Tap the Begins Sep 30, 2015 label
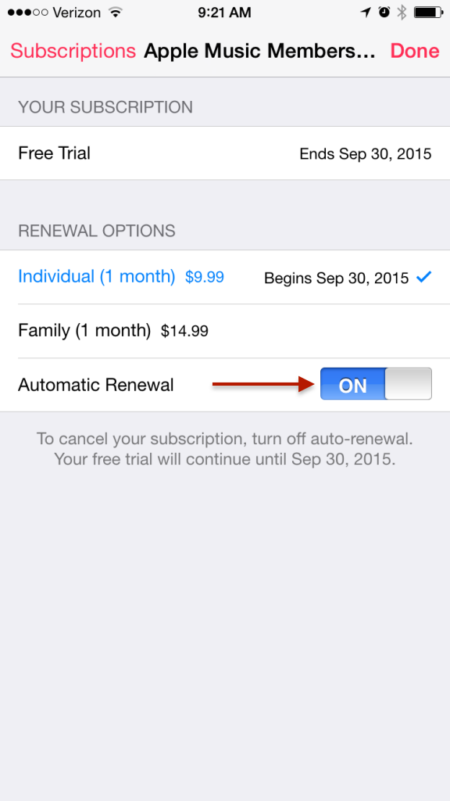The width and height of the screenshot is (450, 801). (x=336, y=278)
